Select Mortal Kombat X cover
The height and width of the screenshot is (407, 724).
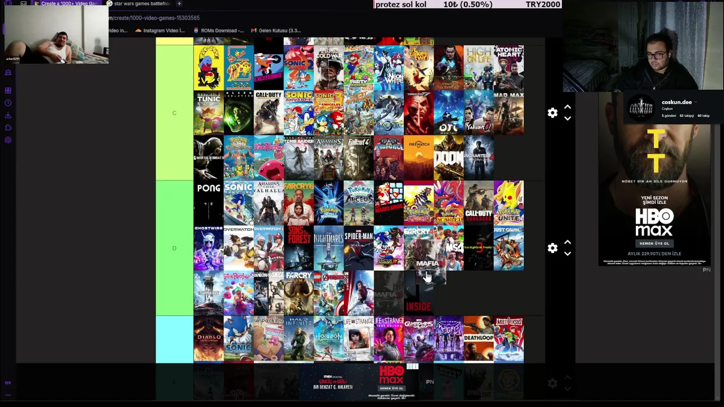click(x=209, y=158)
